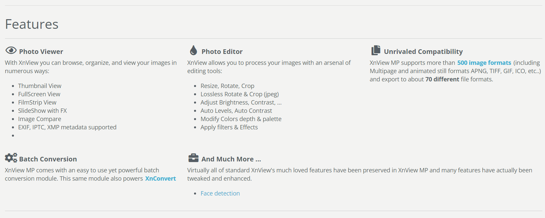Click the Lossless Rotate & Crop item
Viewport: 545px width, 218px height.
(x=239, y=94)
